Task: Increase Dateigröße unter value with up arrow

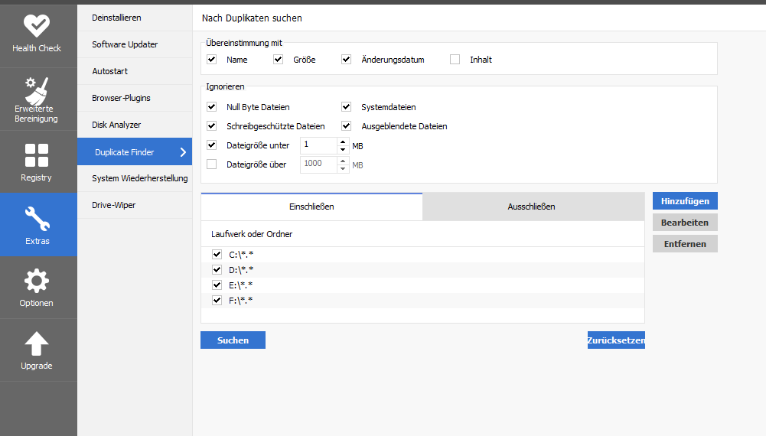Action: (x=342, y=141)
